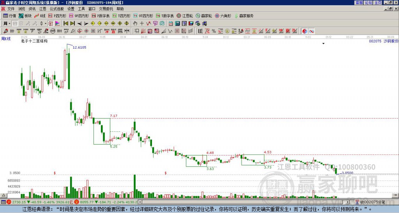Viewport: 399px width, 213px height.
Task: Click the status bar keyboard grid icon
Action: tap(3, 202)
